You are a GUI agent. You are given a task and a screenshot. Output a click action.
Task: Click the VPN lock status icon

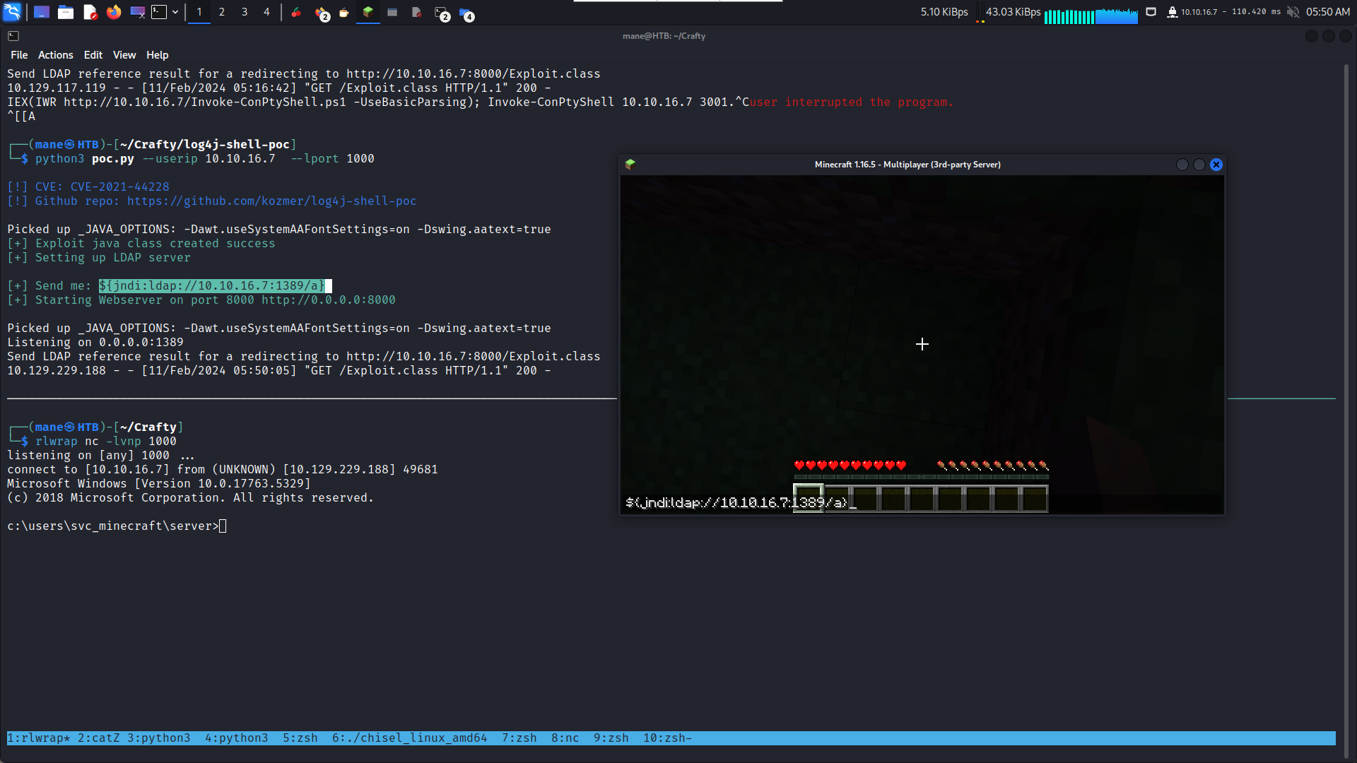tap(1172, 12)
